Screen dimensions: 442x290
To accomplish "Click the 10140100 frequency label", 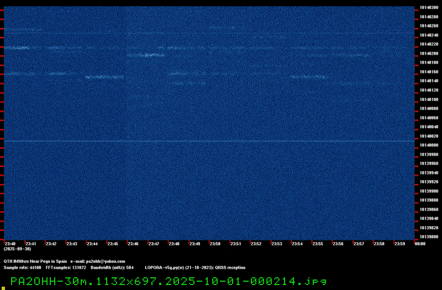I will 429,99.
